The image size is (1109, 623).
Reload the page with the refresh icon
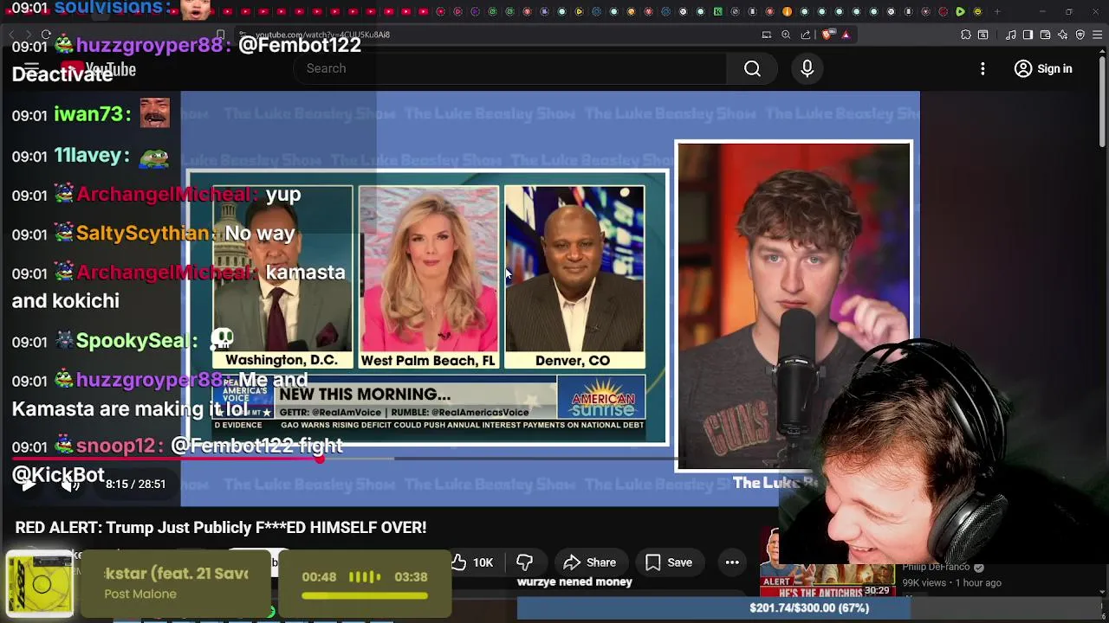pyautogui.click(x=46, y=35)
